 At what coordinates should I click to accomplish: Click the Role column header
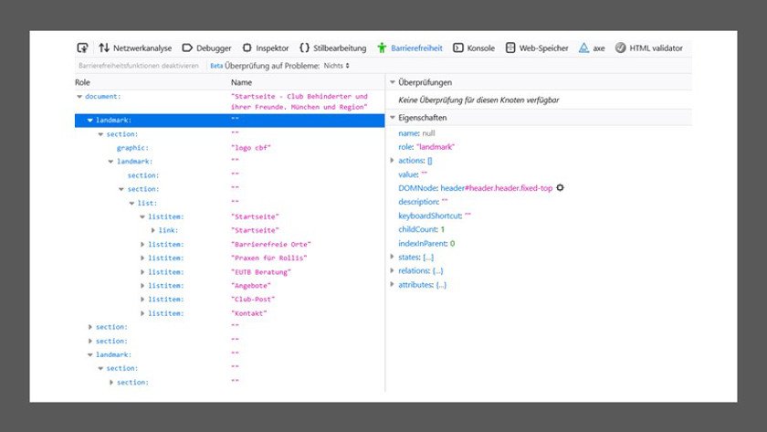coord(83,82)
